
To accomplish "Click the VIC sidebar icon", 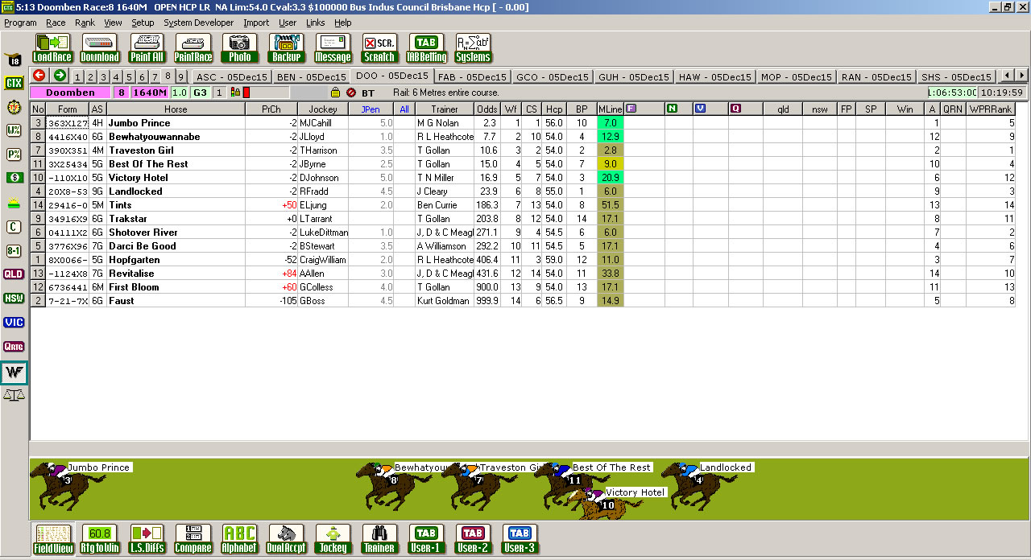I will click(14, 323).
